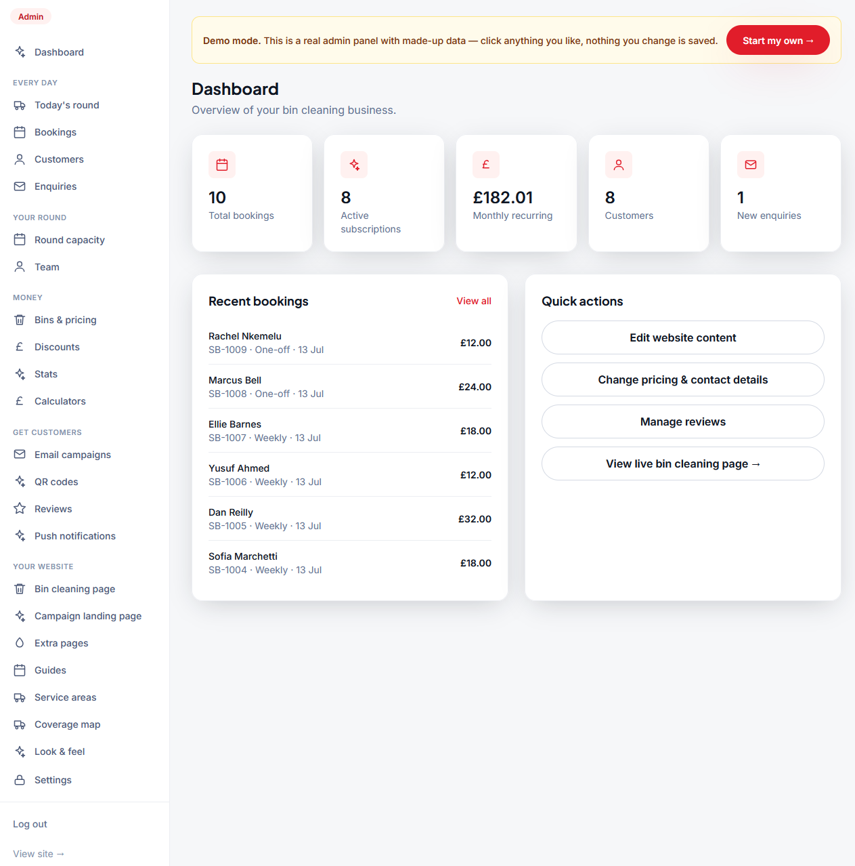Open Campaign landing page menu item
The image size is (855, 866).
[85, 616]
